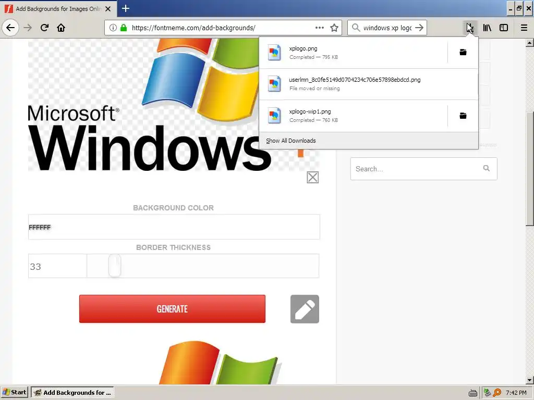534x400 pixels.
Task: Click the xplogo.png file icon
Action: (x=274, y=53)
